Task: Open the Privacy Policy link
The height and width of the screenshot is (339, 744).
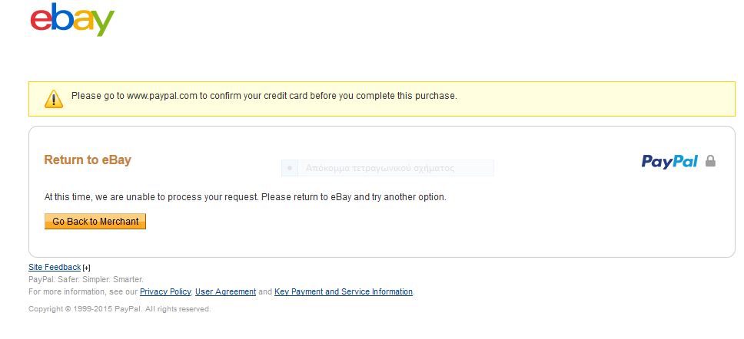Action: pos(165,291)
